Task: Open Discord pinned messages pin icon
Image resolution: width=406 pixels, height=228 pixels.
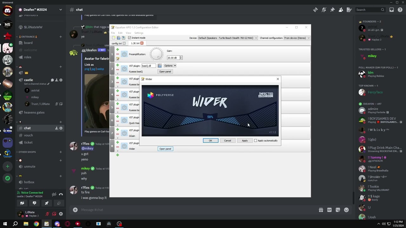Action: (332, 10)
